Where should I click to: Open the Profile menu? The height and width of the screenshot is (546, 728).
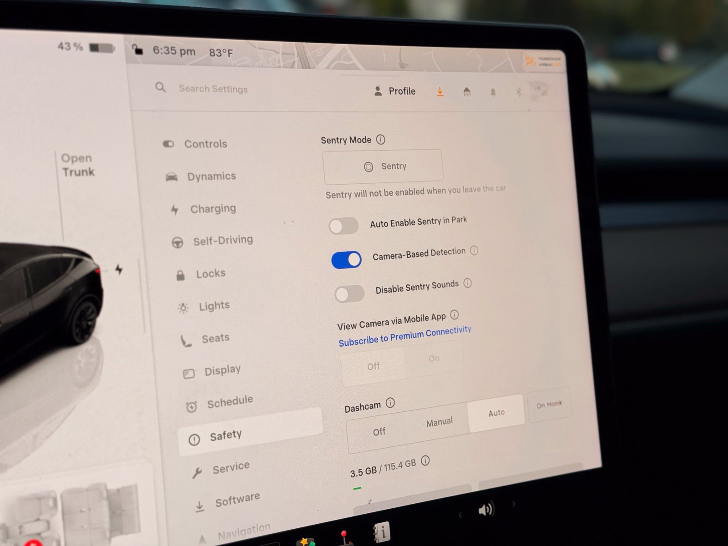(x=394, y=91)
